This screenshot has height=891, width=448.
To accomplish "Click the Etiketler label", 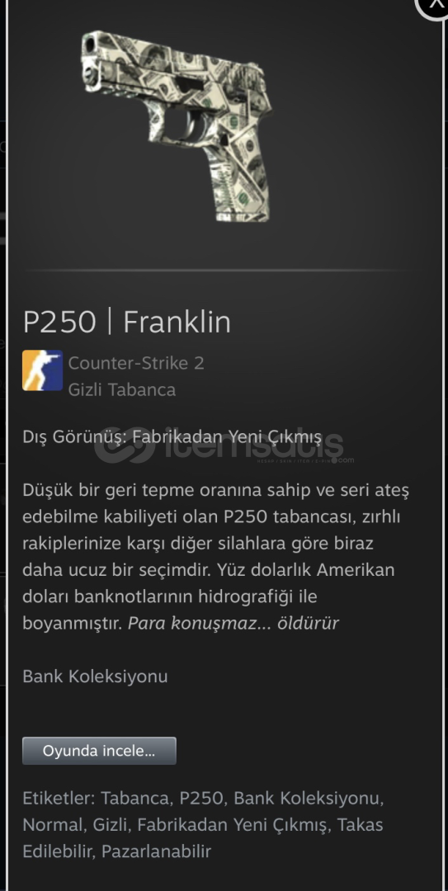I will point(58,798).
